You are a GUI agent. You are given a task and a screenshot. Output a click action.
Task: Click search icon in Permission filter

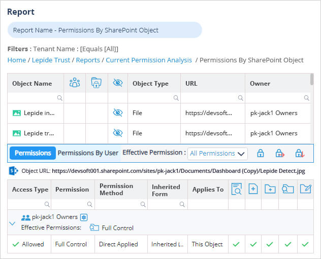(89, 204)
